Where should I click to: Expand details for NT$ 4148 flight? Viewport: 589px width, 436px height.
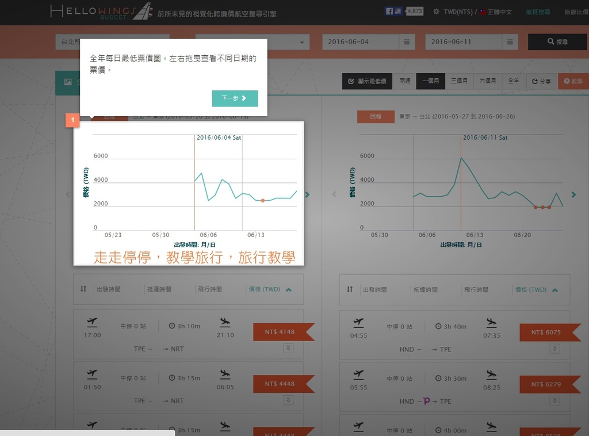point(288,348)
